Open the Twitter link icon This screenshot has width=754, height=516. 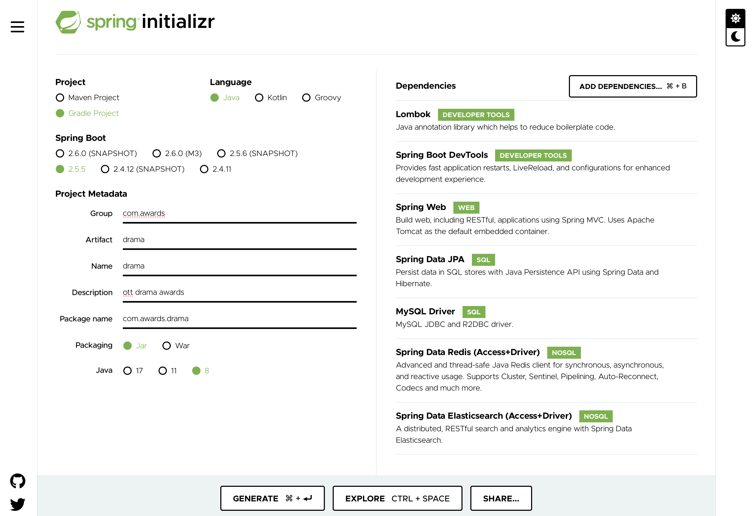(17, 504)
